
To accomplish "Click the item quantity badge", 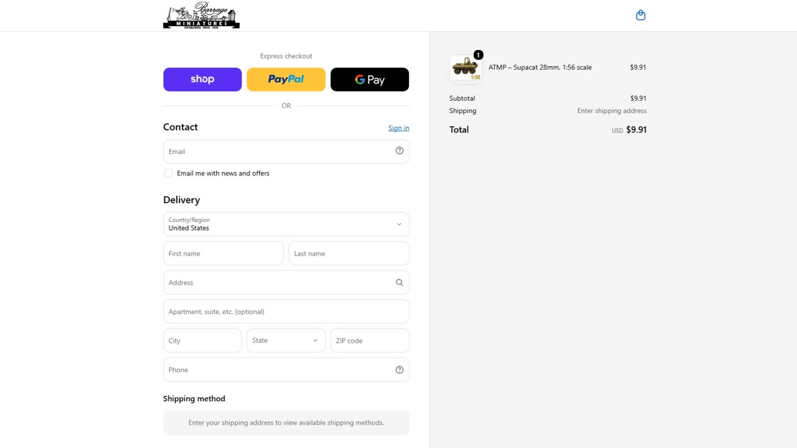I will click(478, 55).
